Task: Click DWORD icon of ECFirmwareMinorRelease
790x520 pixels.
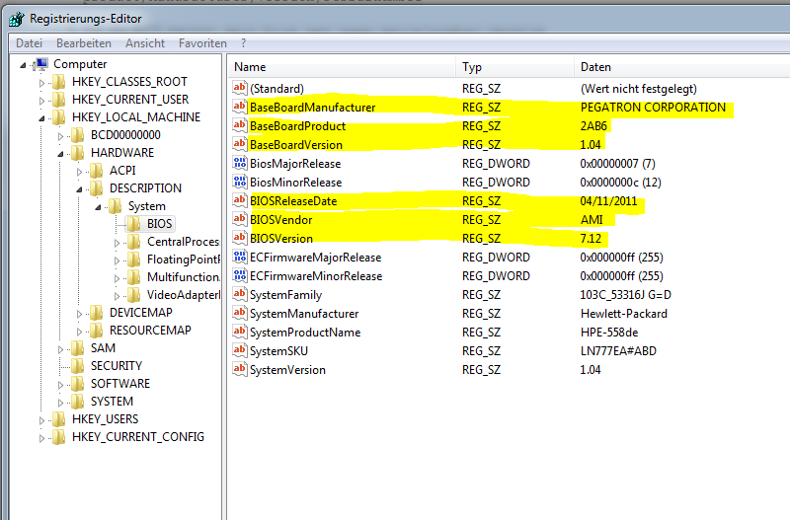Action: (239, 275)
